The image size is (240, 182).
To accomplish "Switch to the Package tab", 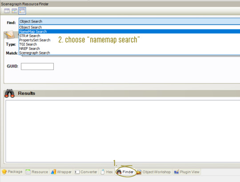I will pos(12,172).
